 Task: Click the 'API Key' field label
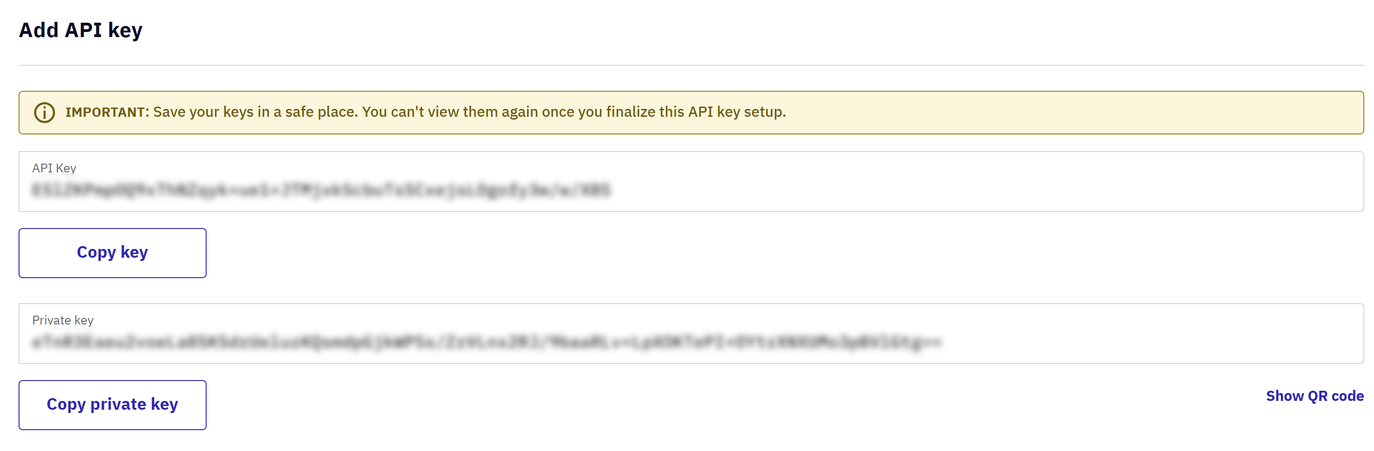tap(54, 168)
